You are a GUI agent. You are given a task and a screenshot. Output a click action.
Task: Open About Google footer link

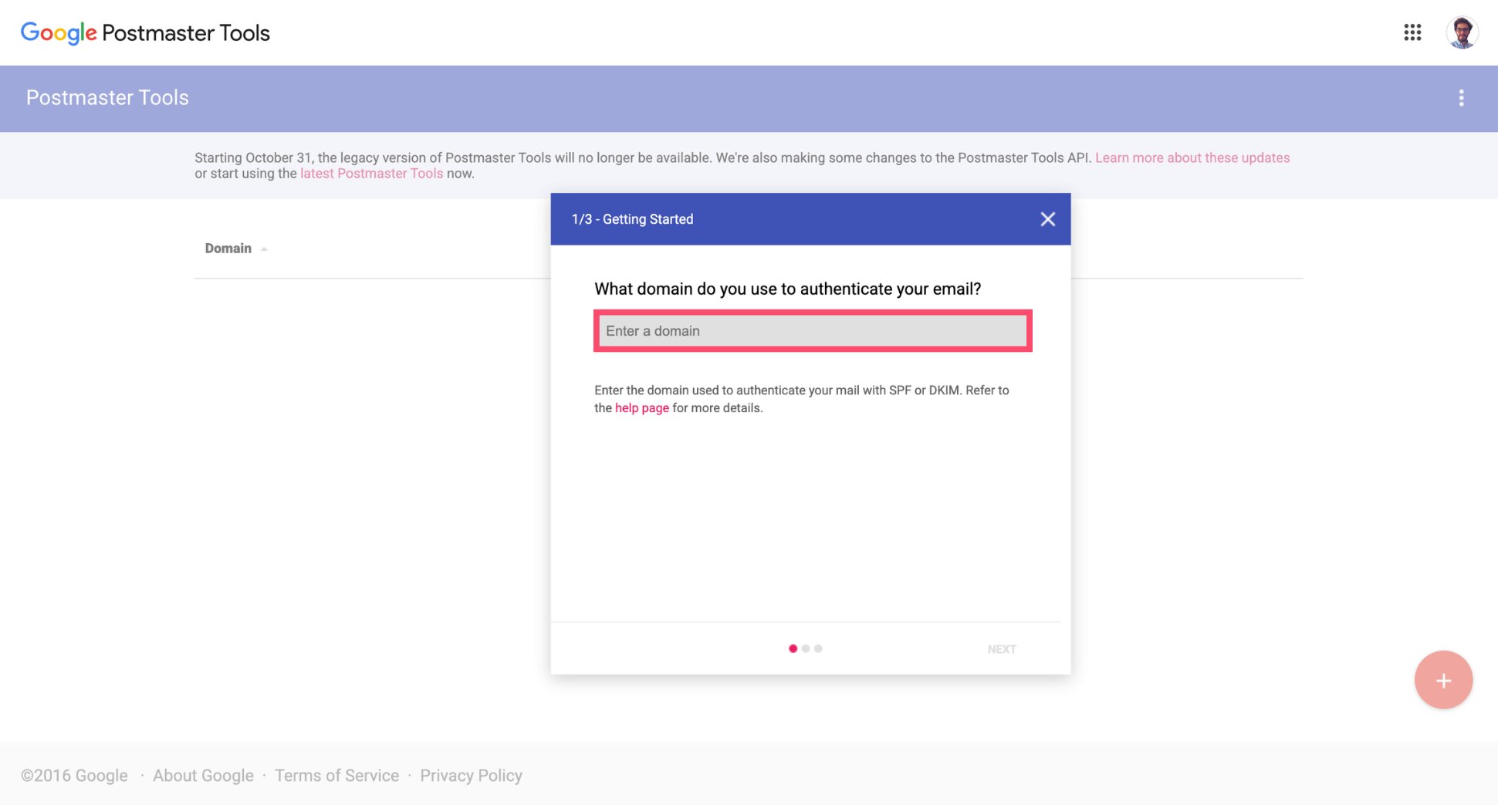pyautogui.click(x=203, y=776)
